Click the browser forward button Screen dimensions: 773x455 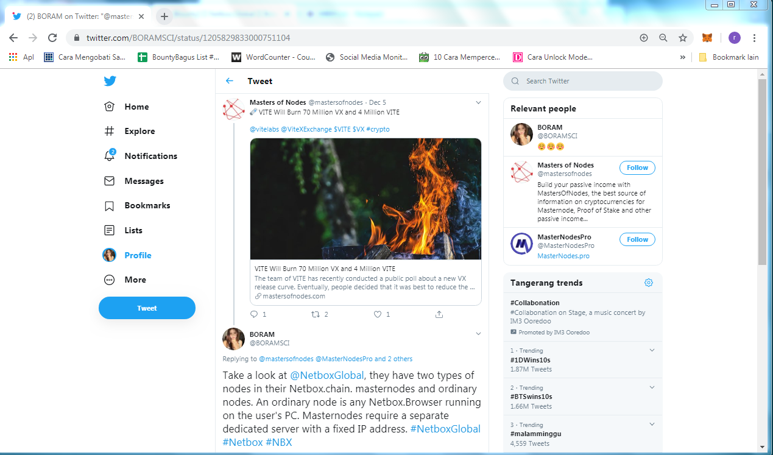pos(33,38)
